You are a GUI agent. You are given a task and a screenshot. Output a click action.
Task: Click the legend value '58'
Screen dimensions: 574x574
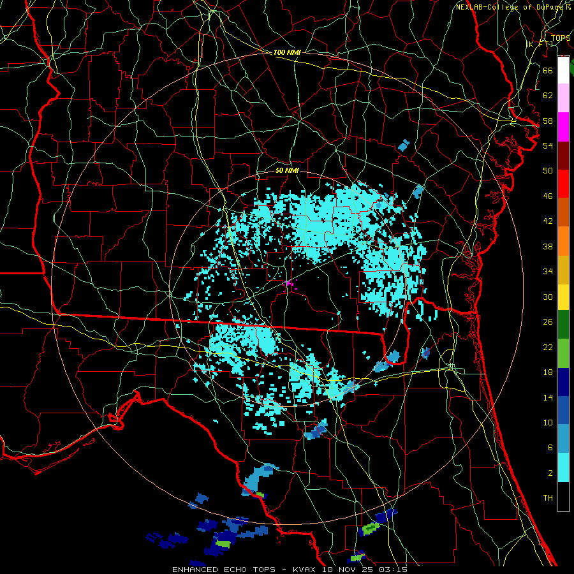point(548,121)
